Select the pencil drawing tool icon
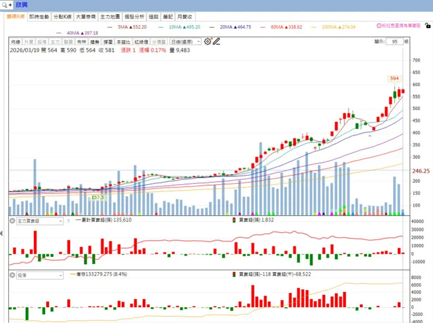433x323 pixels. (x=216, y=42)
